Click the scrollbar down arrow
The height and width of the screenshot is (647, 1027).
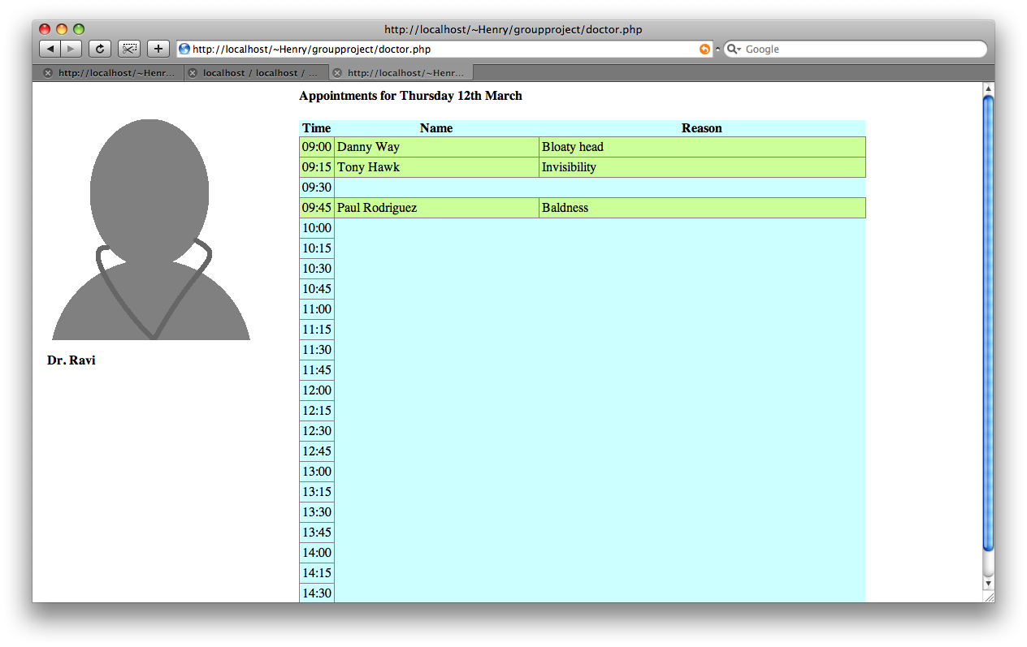988,584
